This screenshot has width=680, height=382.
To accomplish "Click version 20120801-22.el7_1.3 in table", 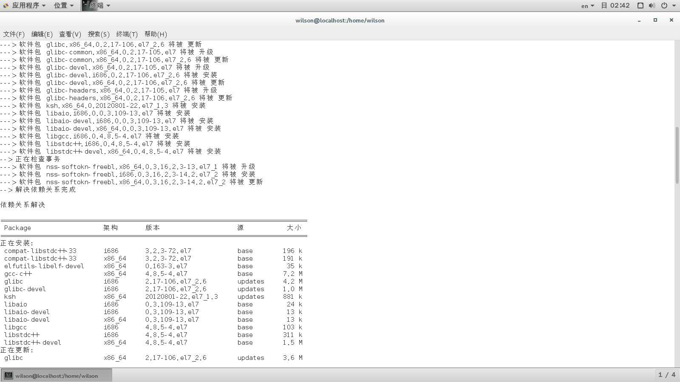I will (x=181, y=297).
